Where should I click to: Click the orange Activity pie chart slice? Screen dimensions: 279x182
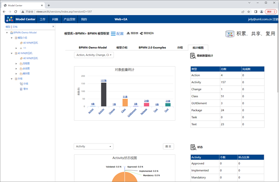tap(125, 177)
